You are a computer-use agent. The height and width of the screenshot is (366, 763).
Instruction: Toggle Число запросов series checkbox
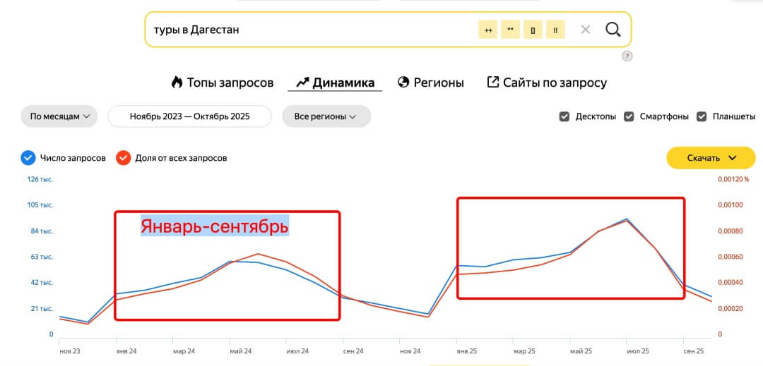pyautogui.click(x=28, y=158)
